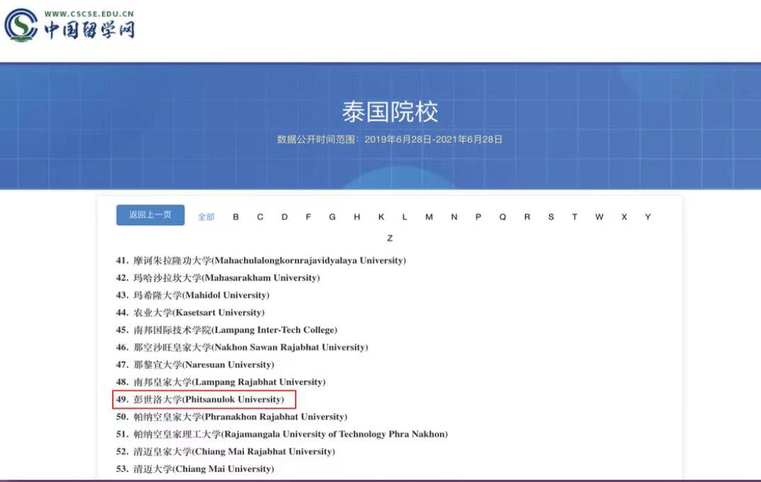Filter universities by letter T
Viewport: 761px width, 482px height.
click(574, 217)
